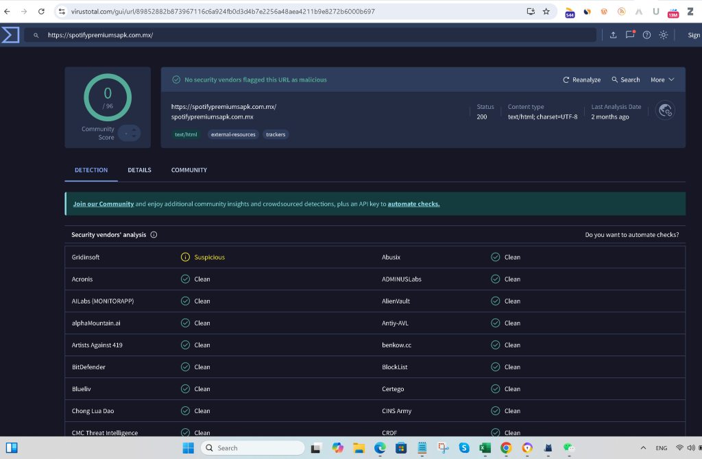The width and height of the screenshot is (702, 459).
Task: Click the magnifier icon in VirusTotal search bar
Action: click(36, 36)
